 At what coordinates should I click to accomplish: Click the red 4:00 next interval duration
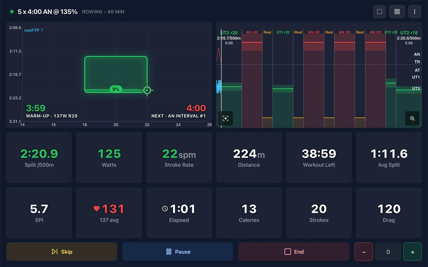point(196,108)
